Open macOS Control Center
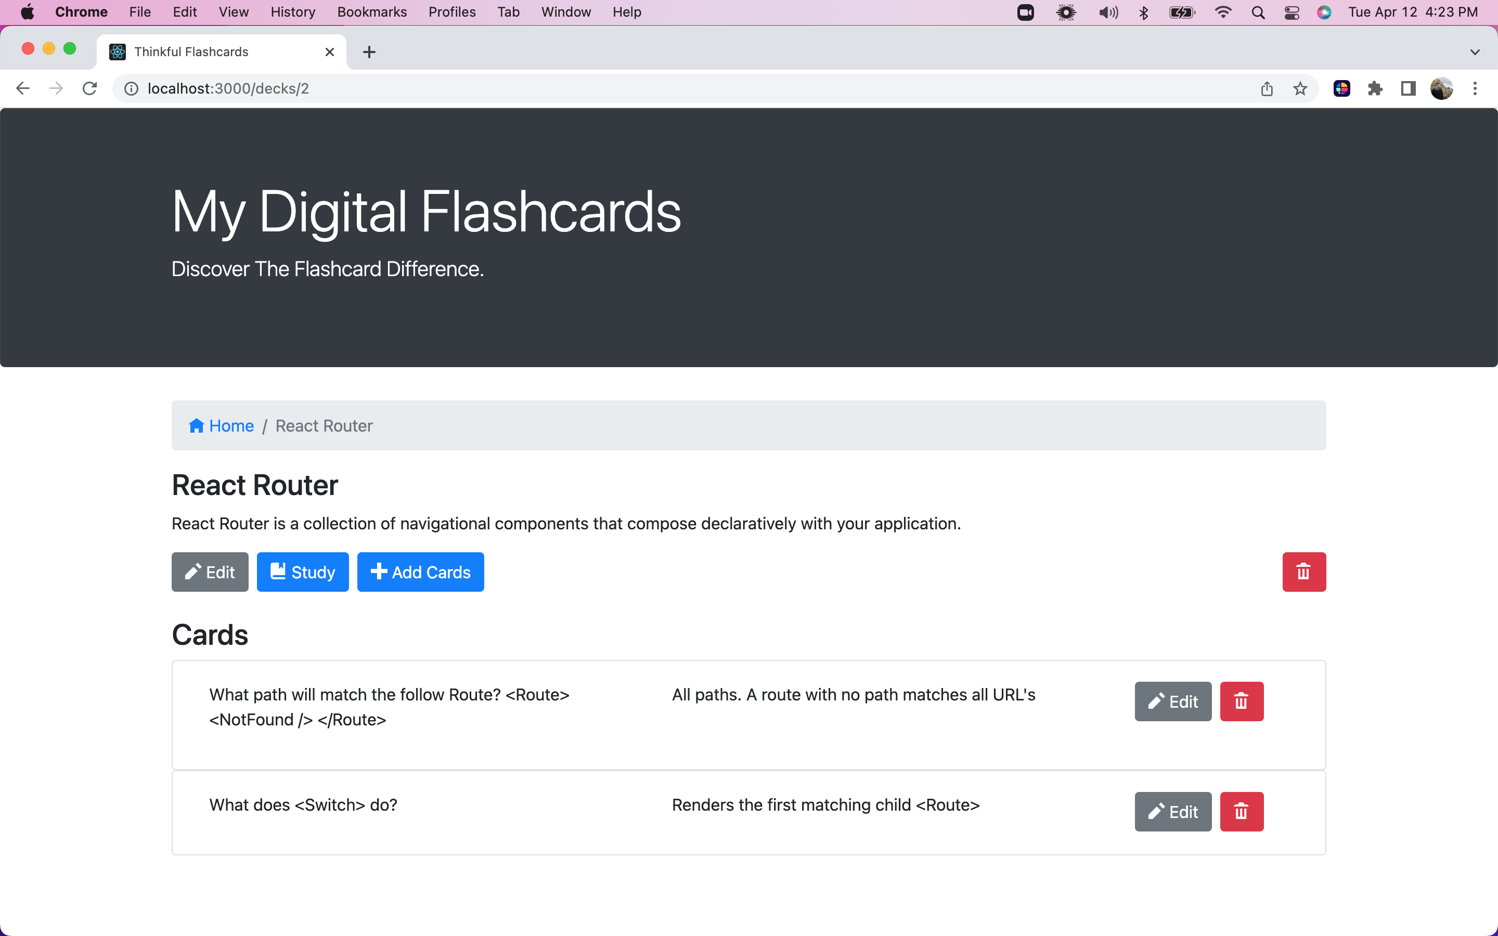Viewport: 1498px width, 936px height. [1292, 12]
